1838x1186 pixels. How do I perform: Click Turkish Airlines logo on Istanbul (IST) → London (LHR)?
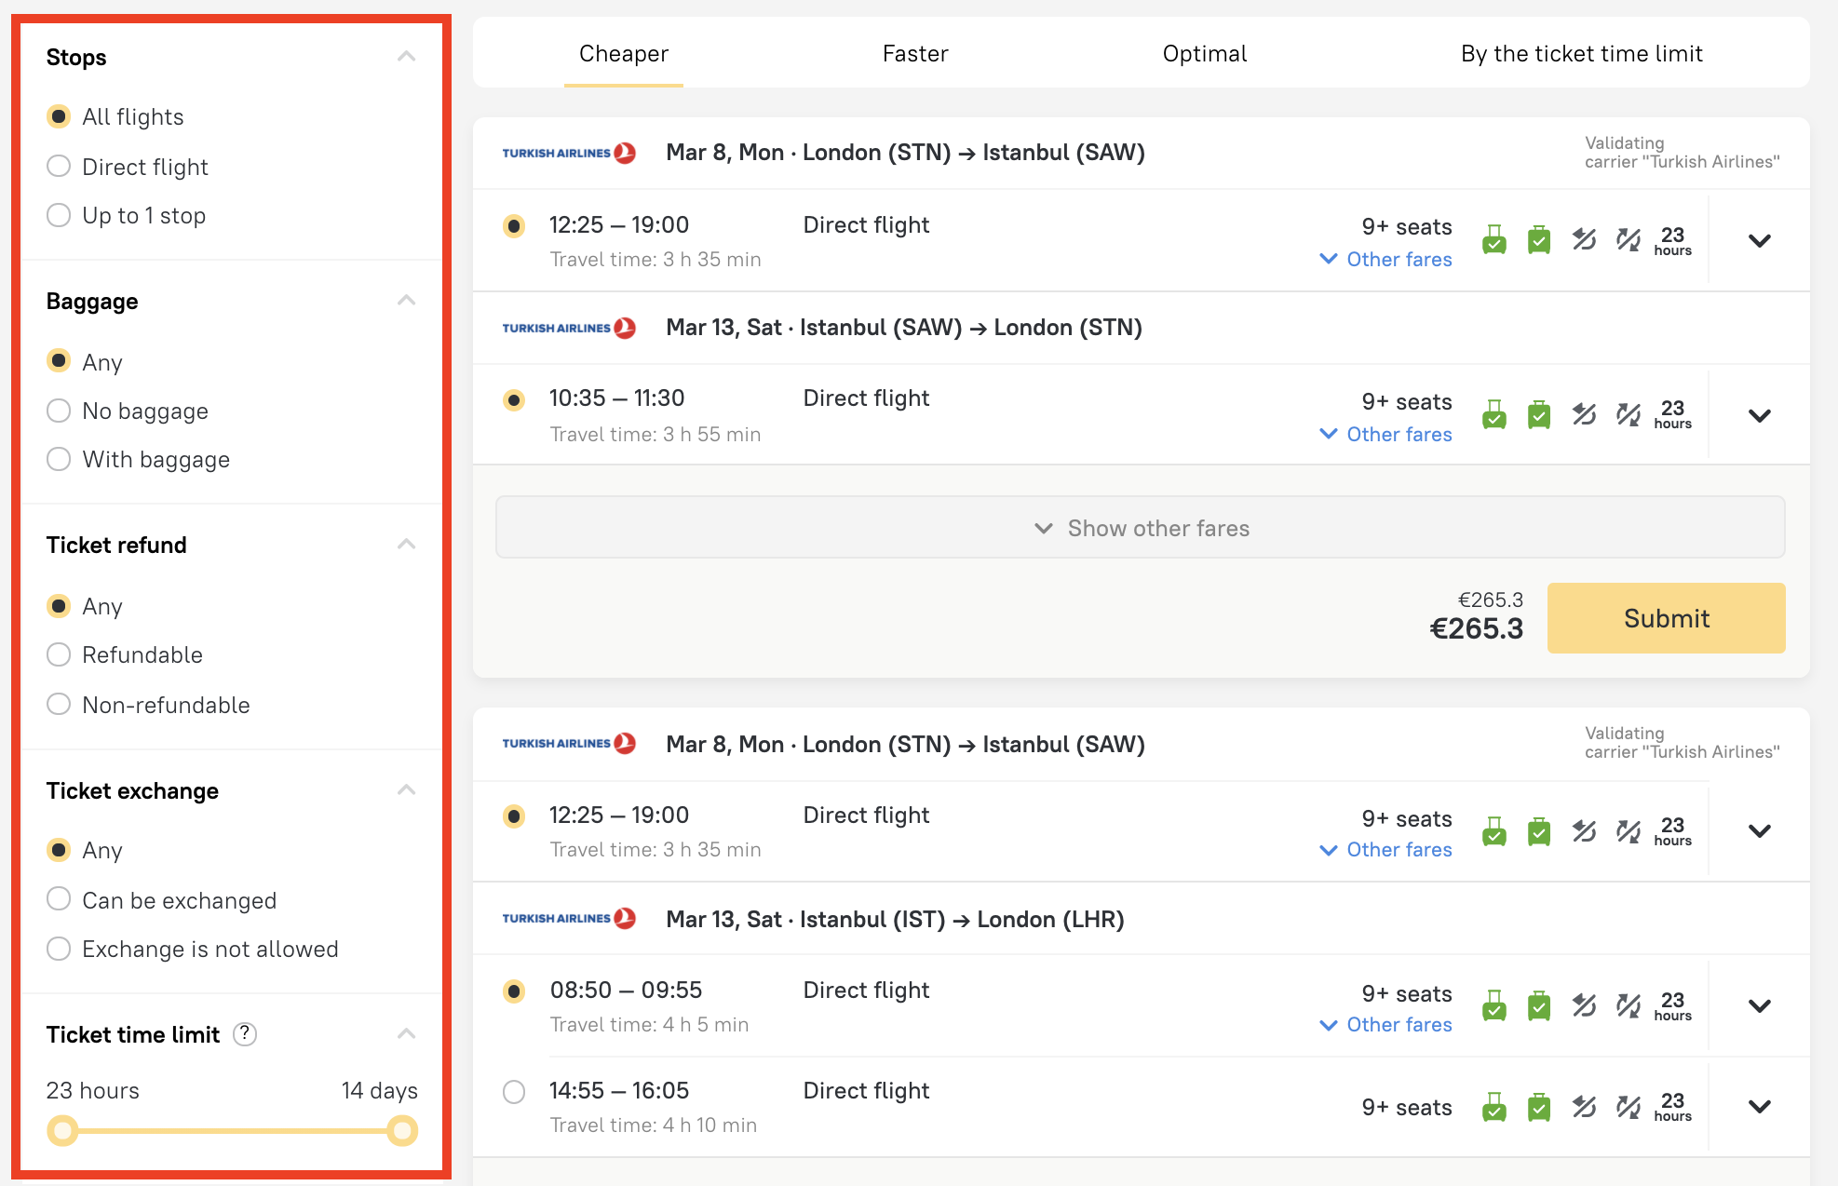click(x=569, y=919)
